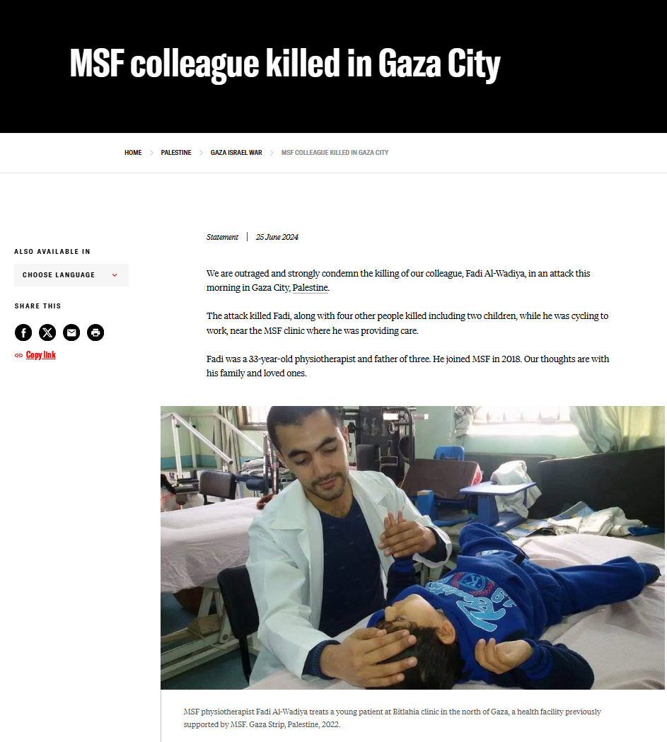Image resolution: width=667 pixels, height=742 pixels.
Task: Click the chevron separator after Home
Action: click(151, 152)
